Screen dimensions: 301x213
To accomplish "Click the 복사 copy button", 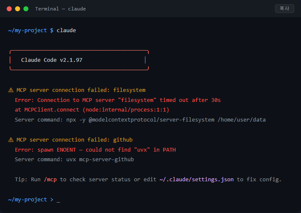I will (x=285, y=9).
